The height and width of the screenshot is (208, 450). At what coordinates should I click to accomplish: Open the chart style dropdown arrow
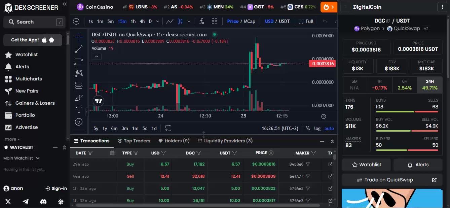click(189, 21)
